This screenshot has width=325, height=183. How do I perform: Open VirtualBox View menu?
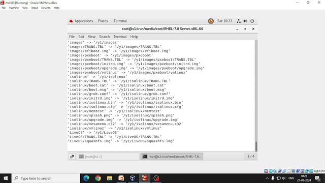(25, 8)
